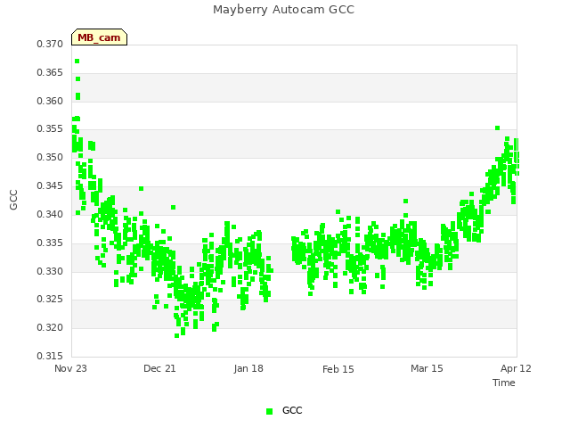
Task: Click the Mar 15 axis tick label
Action: 427,368
